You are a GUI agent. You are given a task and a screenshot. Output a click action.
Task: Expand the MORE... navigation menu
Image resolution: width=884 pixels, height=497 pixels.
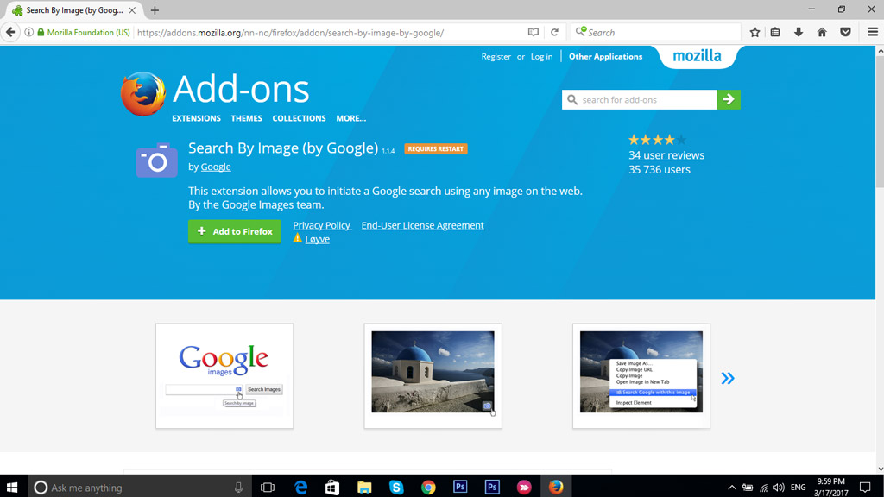350,118
